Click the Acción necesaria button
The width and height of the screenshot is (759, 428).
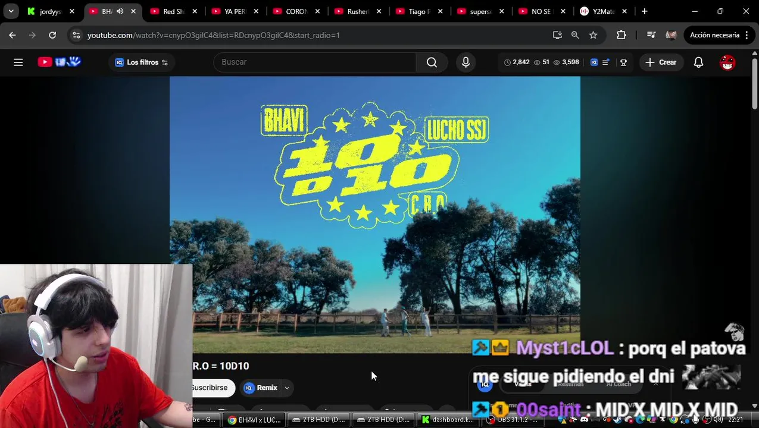coord(714,35)
